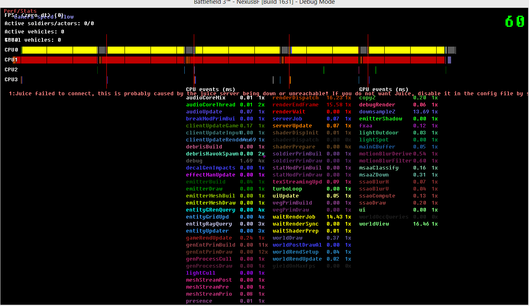
Task: Select the genProcessCull event
Action: coord(225,259)
